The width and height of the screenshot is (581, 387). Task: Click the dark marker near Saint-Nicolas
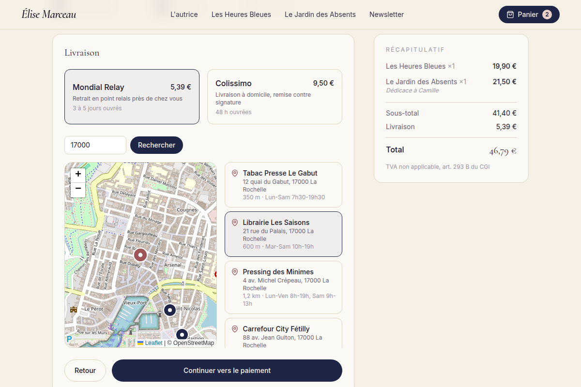pyautogui.click(x=170, y=310)
